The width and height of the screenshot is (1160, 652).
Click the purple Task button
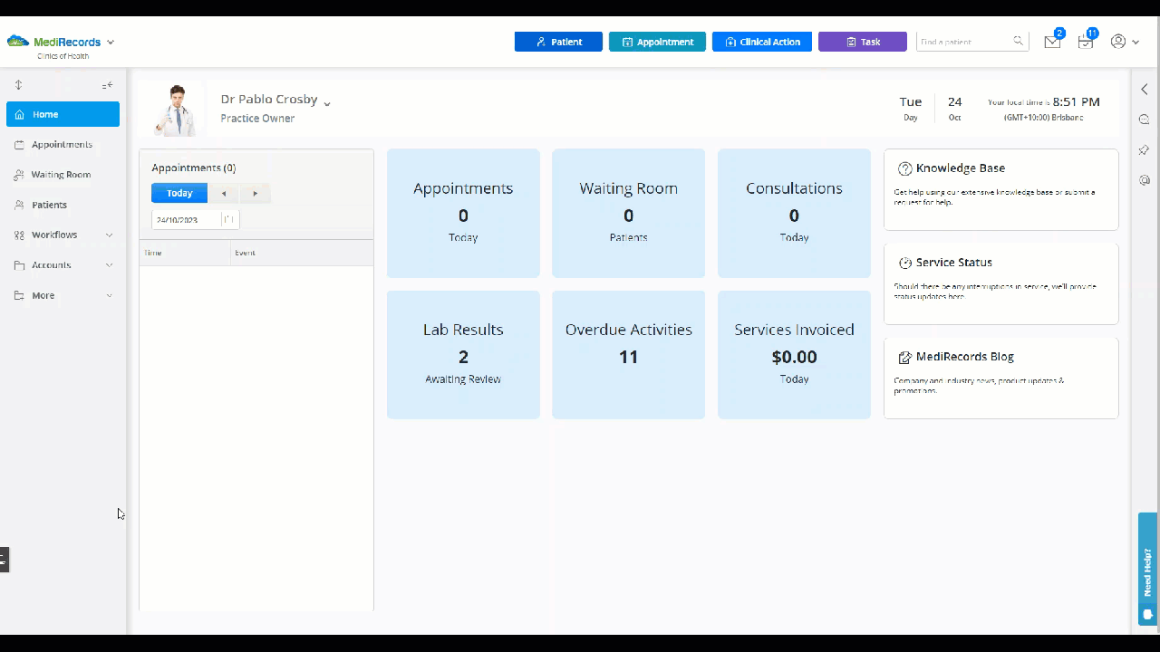tap(863, 42)
